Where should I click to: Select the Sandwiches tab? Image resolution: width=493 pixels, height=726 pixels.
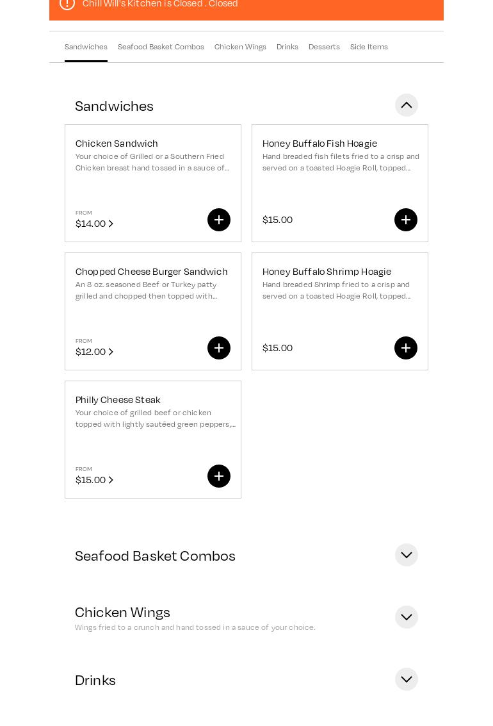(86, 47)
